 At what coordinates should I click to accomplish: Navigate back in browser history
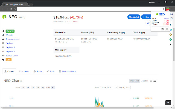pyautogui.click(x=3, y=9)
